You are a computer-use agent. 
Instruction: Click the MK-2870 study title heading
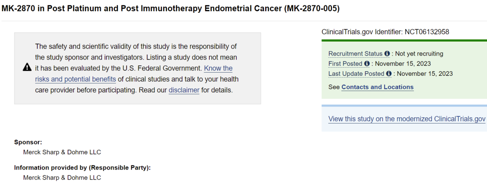click(x=170, y=9)
